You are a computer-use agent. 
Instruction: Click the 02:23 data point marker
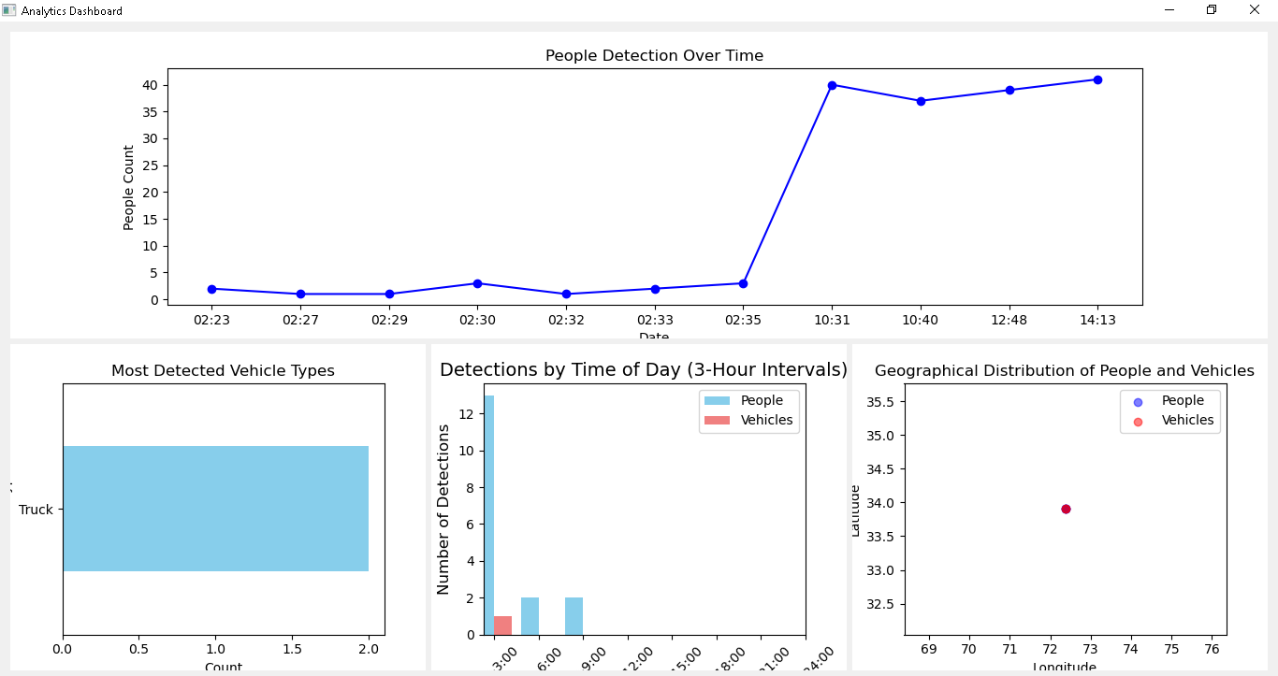pos(211,289)
